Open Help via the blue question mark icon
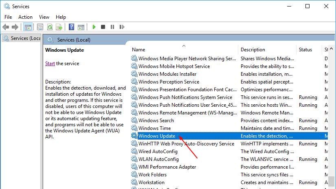The image size is (336, 189). click(71, 27)
